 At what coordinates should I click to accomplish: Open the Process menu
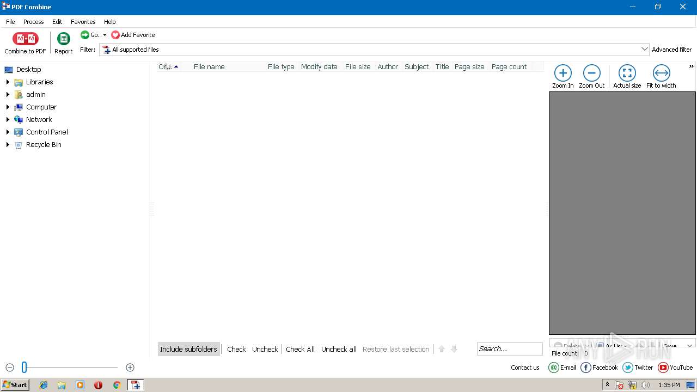(33, 22)
